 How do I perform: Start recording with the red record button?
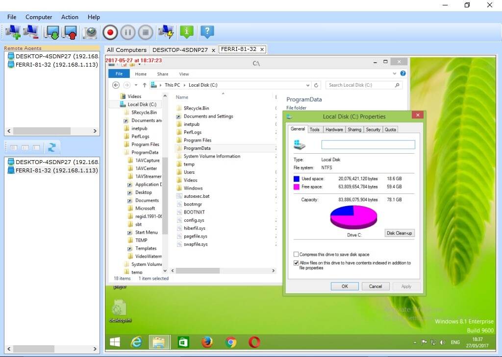[x=110, y=33]
